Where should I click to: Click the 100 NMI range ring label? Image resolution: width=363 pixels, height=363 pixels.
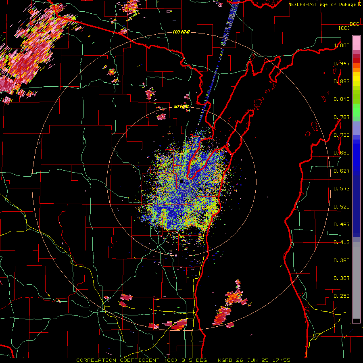coord(181,32)
